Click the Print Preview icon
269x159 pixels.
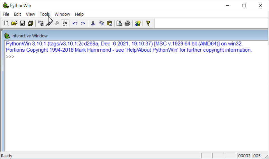pyautogui.click(x=119, y=23)
